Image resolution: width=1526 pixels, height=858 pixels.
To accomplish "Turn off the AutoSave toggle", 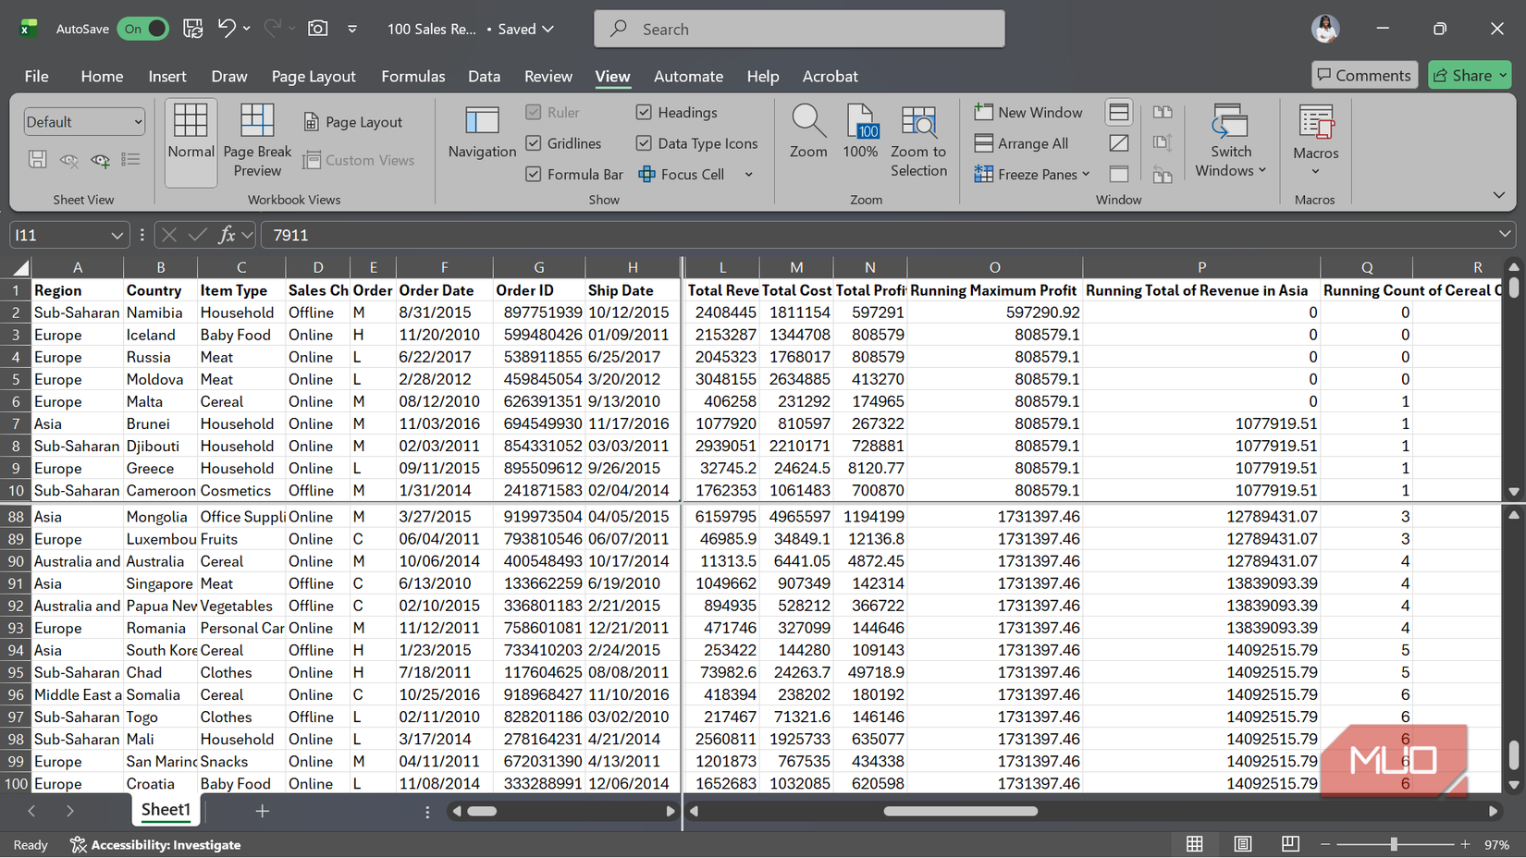I will pos(143,29).
